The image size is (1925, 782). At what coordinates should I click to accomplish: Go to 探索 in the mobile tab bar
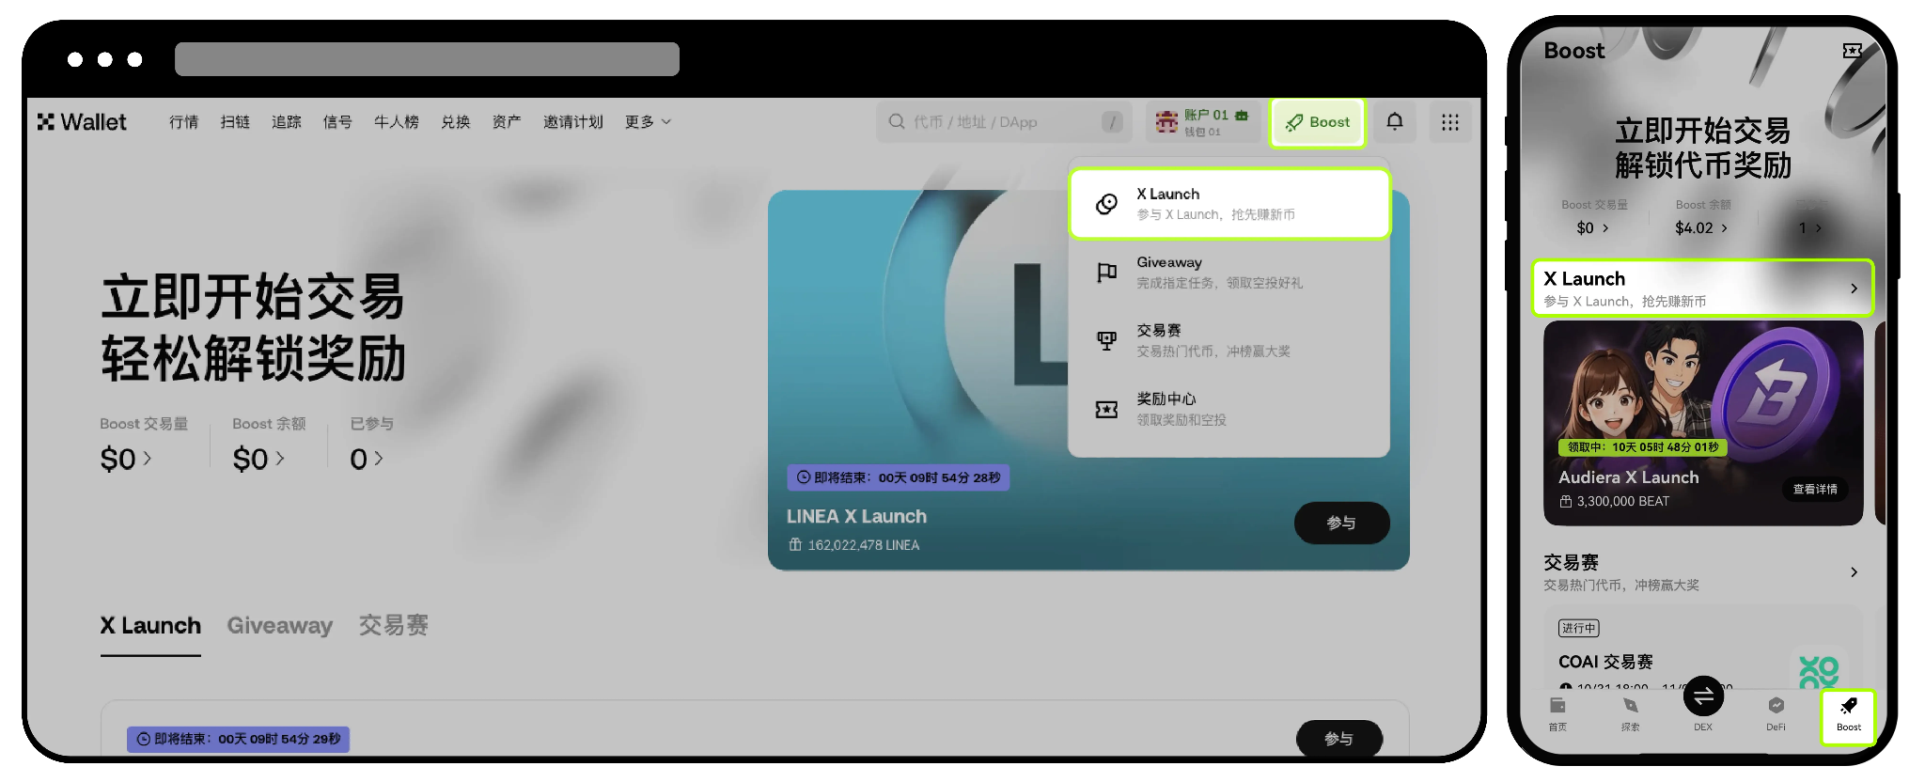(1630, 715)
